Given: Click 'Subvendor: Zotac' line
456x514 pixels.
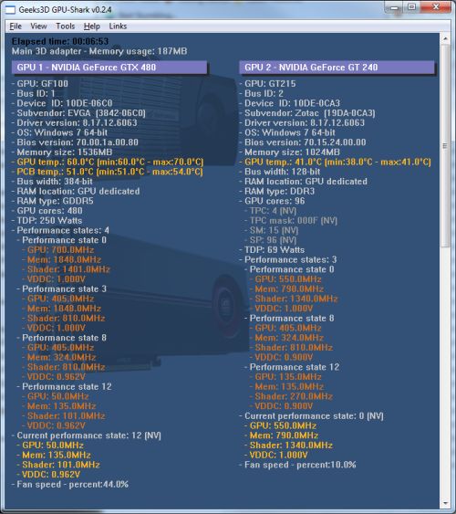Looking at the screenshot, I should (x=307, y=113).
